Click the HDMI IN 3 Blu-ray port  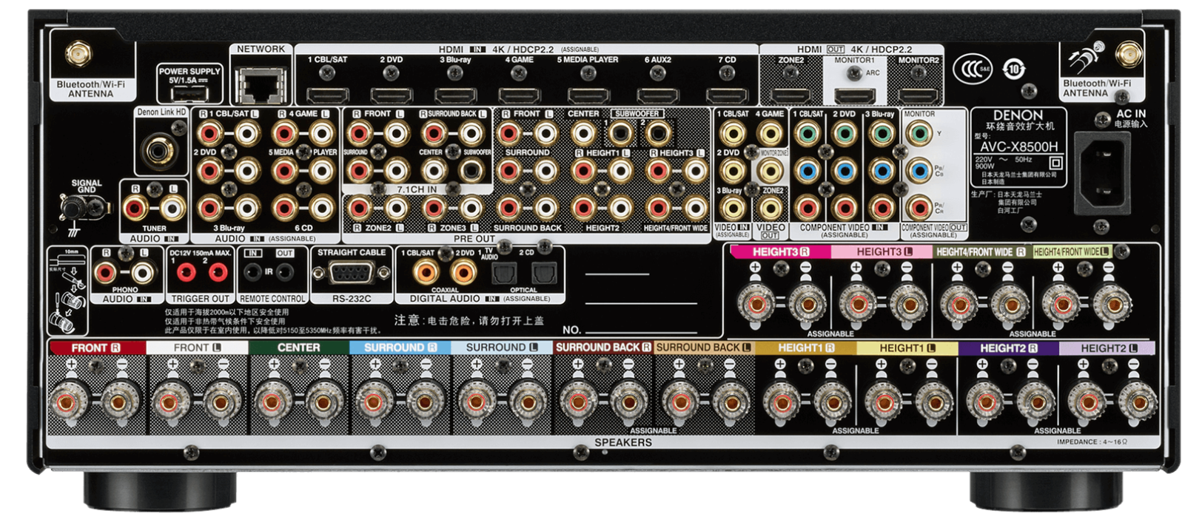point(455,95)
